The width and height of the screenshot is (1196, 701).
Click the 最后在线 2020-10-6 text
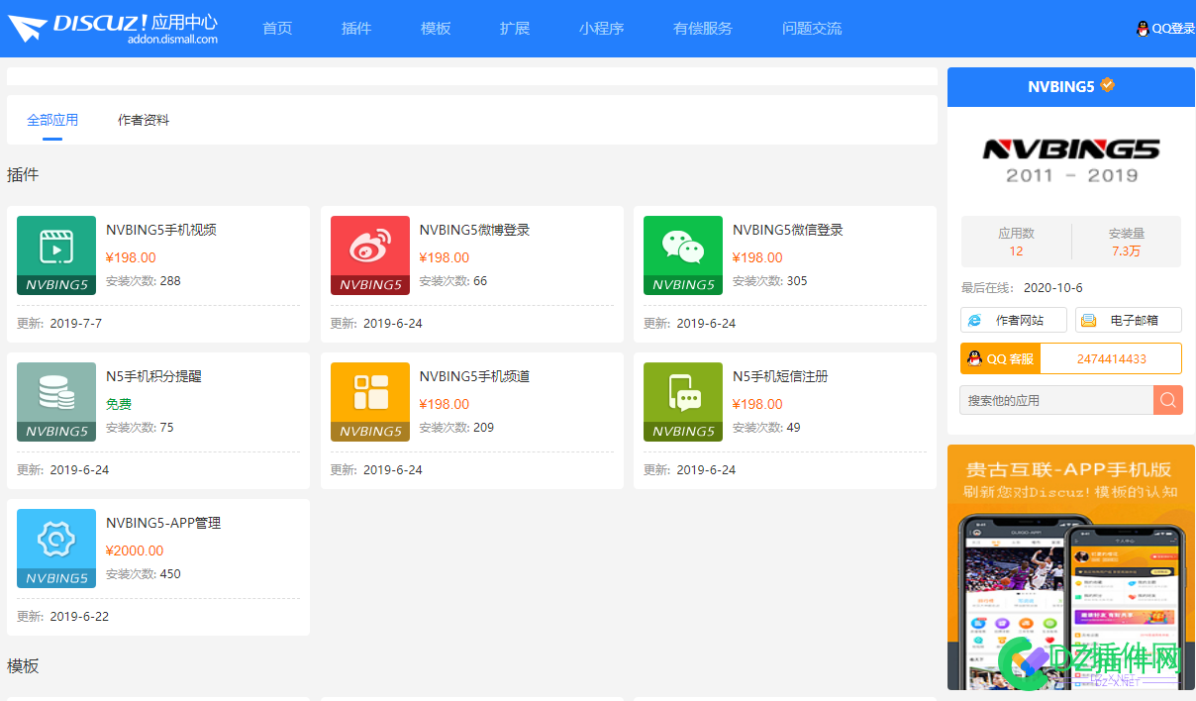coord(1022,288)
